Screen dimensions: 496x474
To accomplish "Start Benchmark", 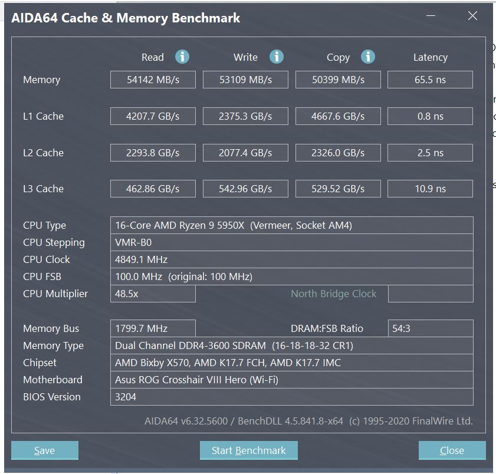I will click(249, 450).
